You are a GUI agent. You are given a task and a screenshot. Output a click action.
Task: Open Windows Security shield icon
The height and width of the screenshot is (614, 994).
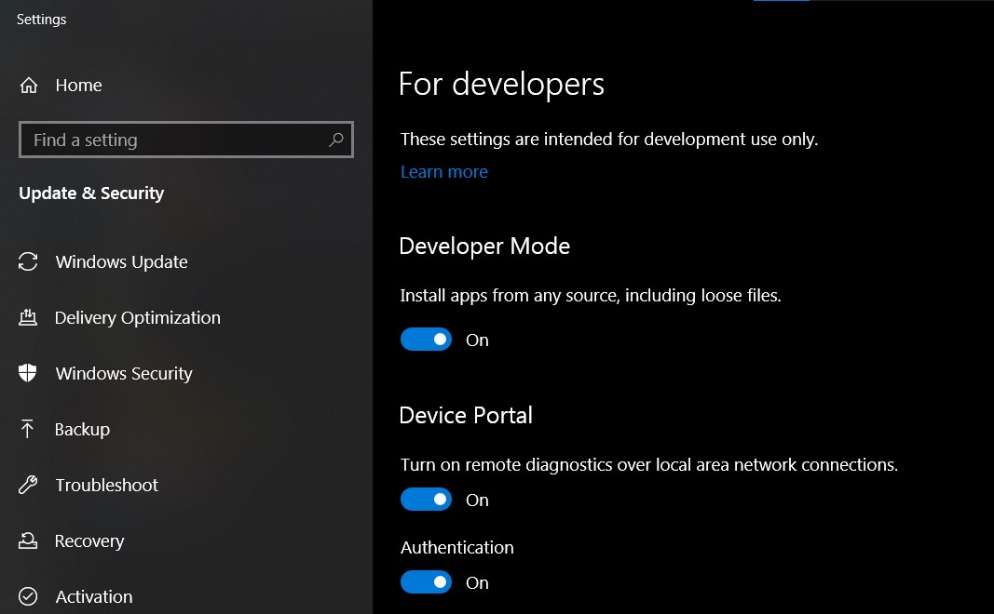[28, 373]
